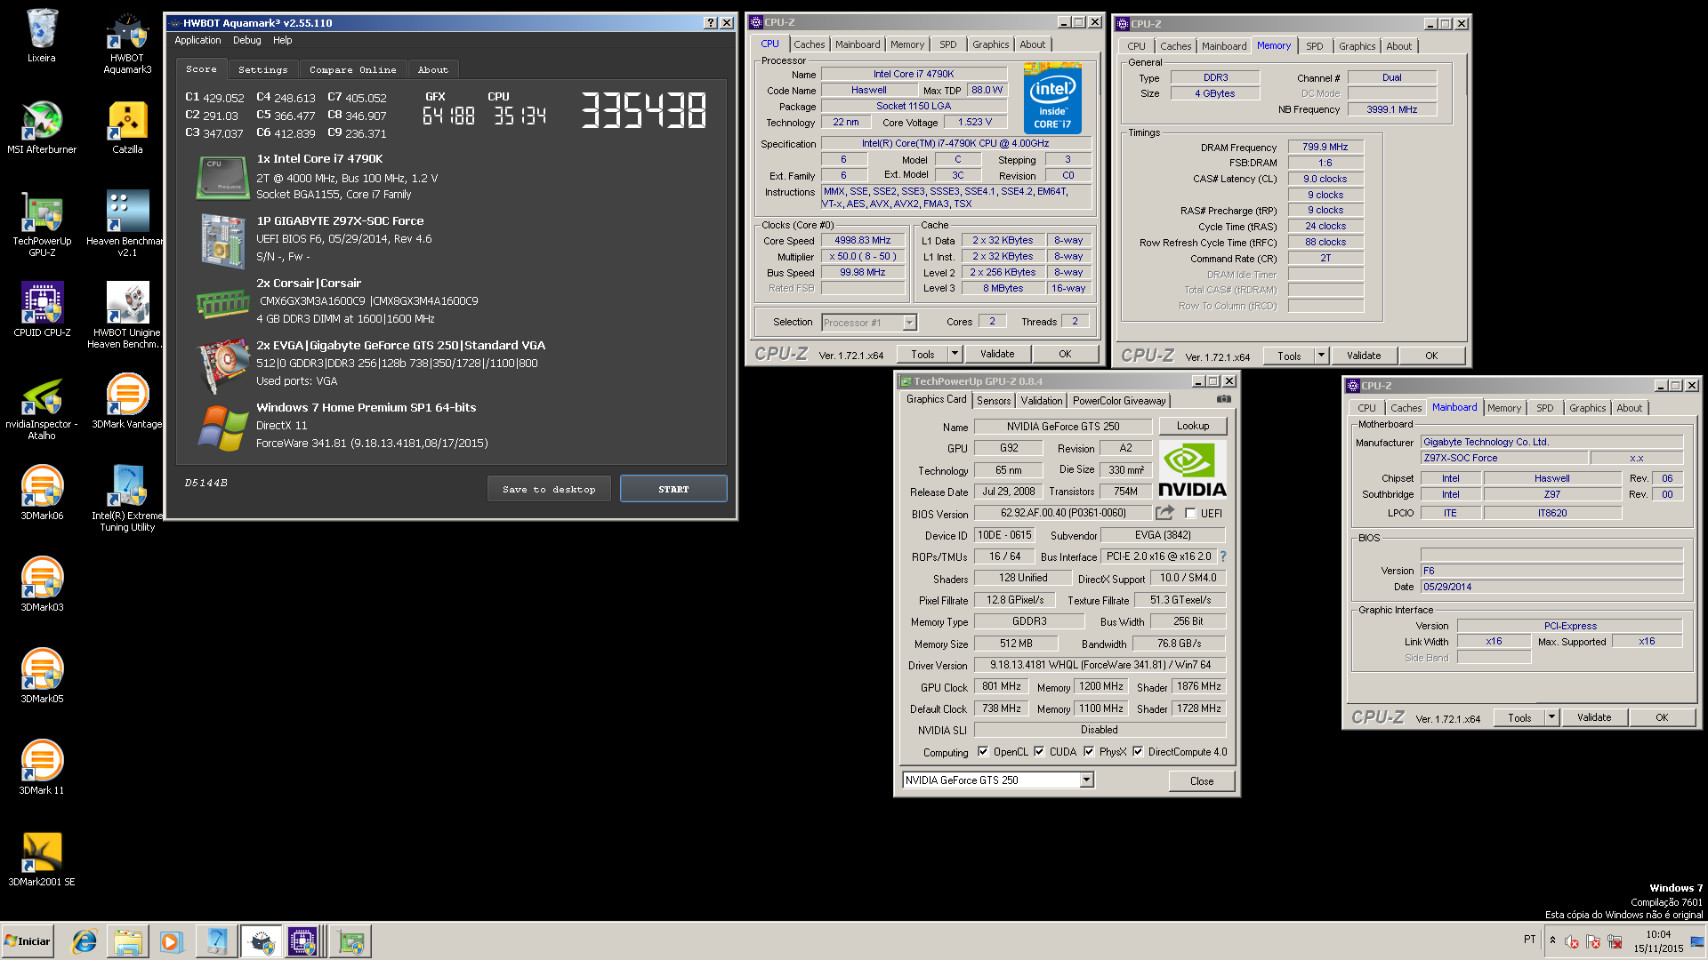The height and width of the screenshot is (960, 1708).
Task: Open SPD tab in CPU-Z Memory window
Action: coord(1315,46)
